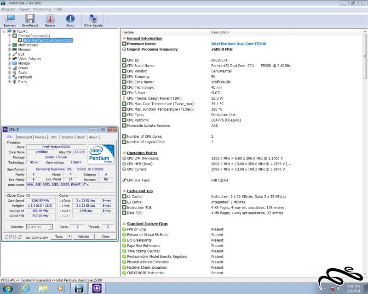Launch the Driver Update tool

(93, 20)
